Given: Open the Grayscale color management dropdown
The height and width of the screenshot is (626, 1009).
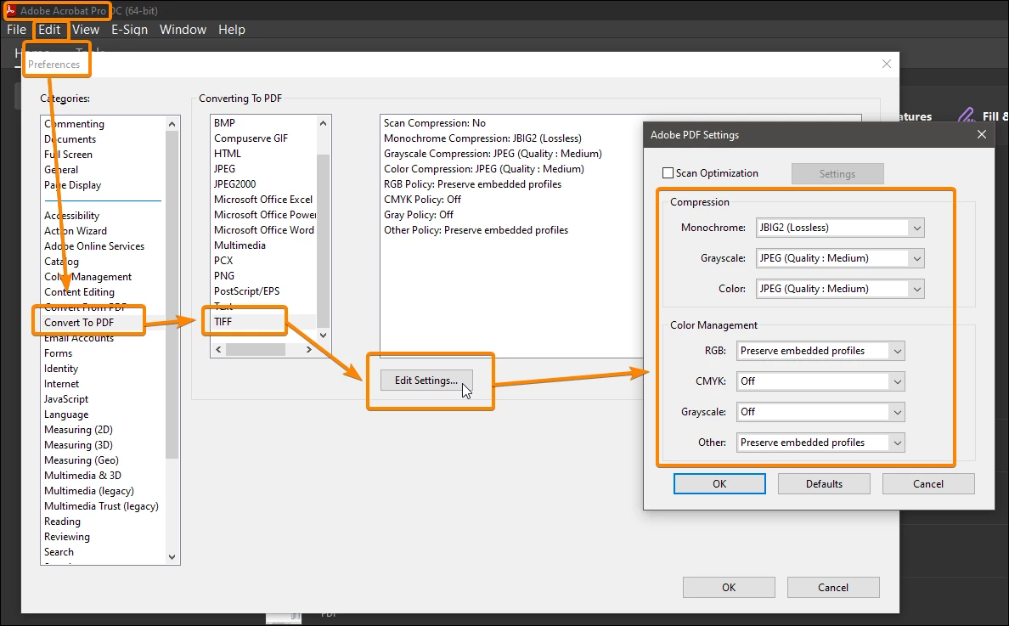Looking at the screenshot, I should pyautogui.click(x=820, y=412).
